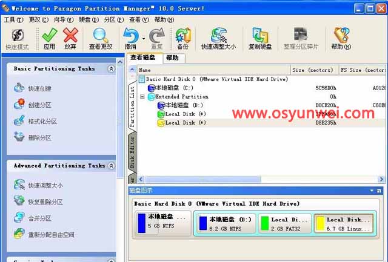This screenshot has width=388, height=262.
Task: Switch to the 查看磁盘 tab
Action: tap(144, 57)
